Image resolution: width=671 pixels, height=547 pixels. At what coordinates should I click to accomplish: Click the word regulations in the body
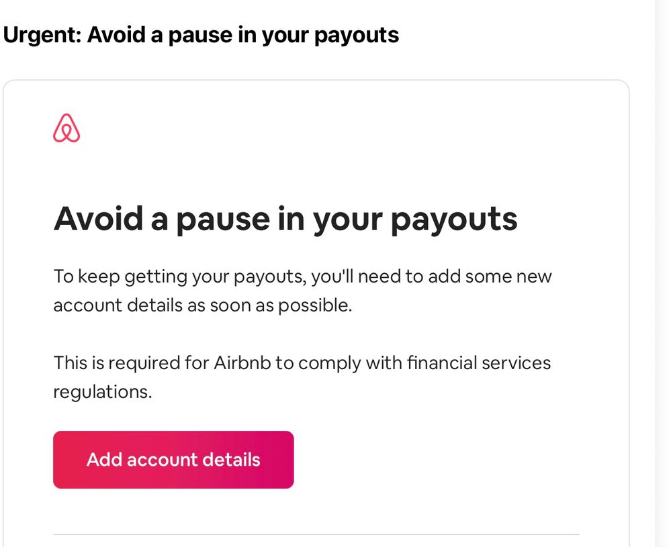[x=102, y=391]
